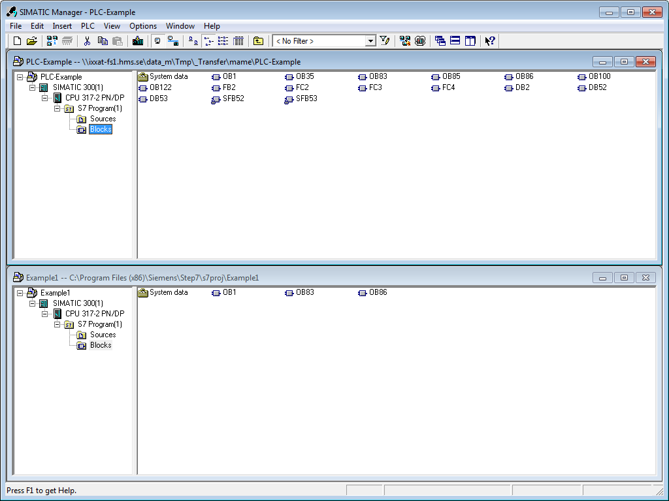Collapse PLC-Example root tree node
Screen dimensions: 669x501
[x=20, y=77]
